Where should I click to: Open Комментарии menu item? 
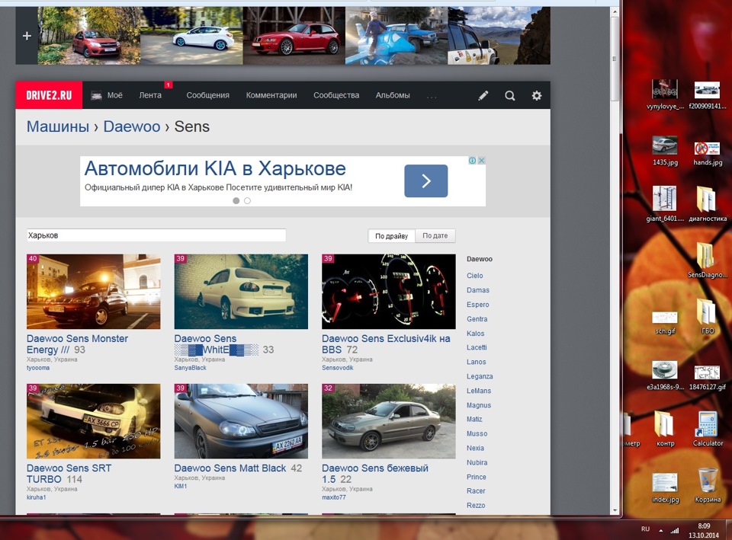coord(271,95)
